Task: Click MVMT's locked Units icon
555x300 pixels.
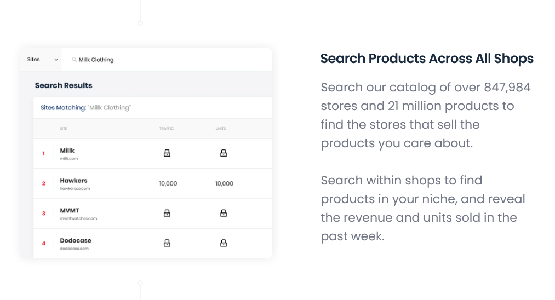Action: coord(224,213)
